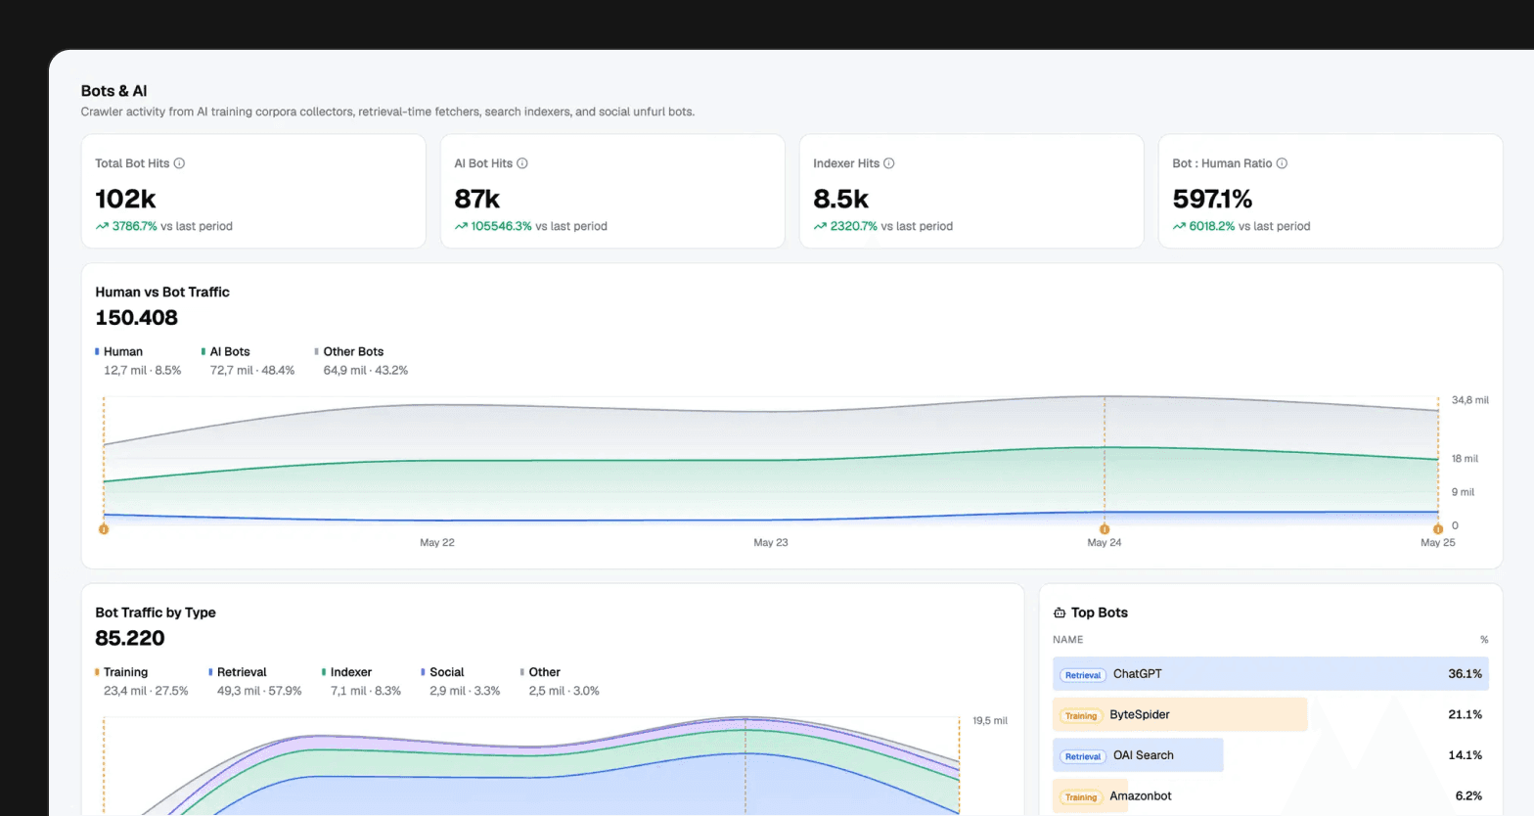This screenshot has height=816, width=1534.
Task: Click the 85.220 bot traffic total
Action: (x=130, y=638)
